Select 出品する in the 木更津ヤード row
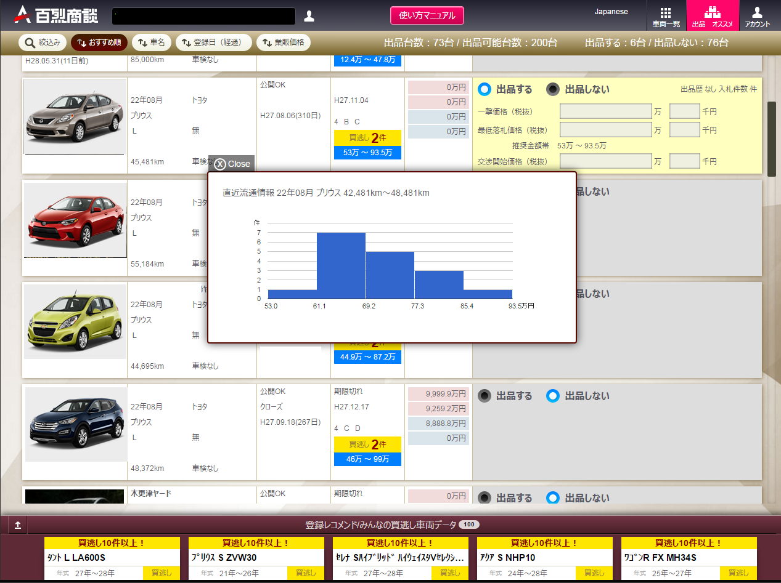The height and width of the screenshot is (583, 781). [485, 497]
